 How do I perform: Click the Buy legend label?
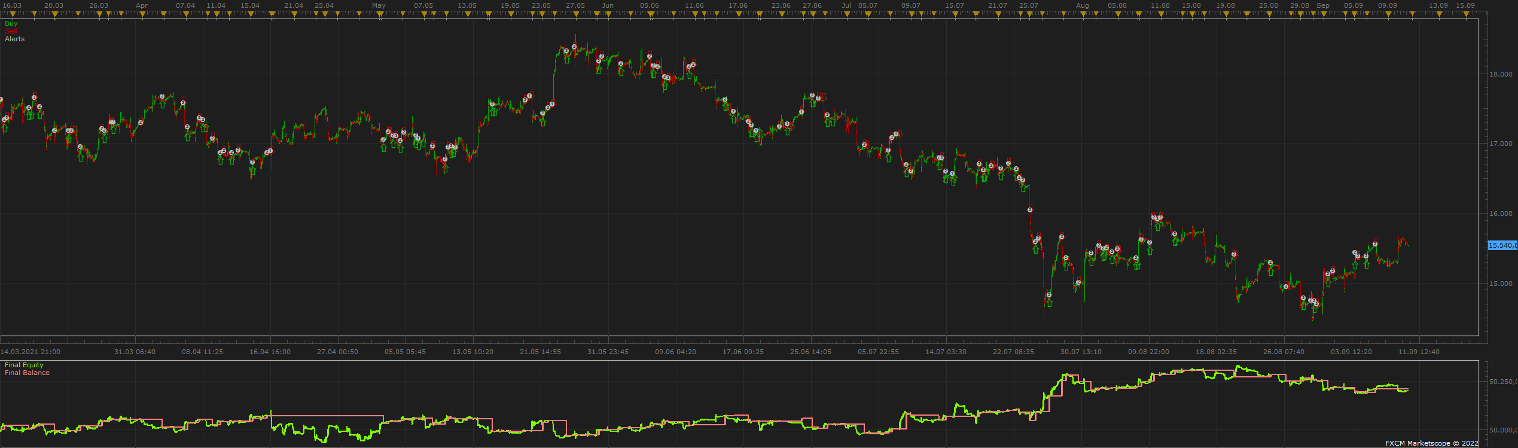[11, 23]
